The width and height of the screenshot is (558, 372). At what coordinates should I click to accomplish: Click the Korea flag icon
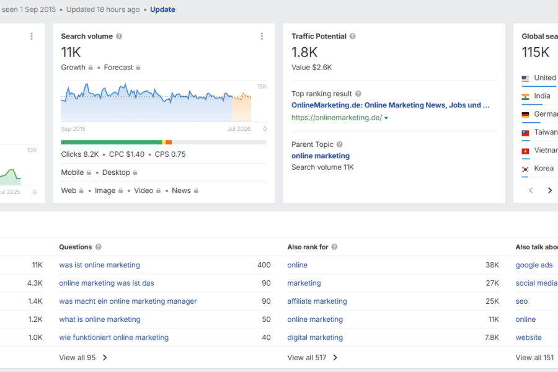point(525,169)
